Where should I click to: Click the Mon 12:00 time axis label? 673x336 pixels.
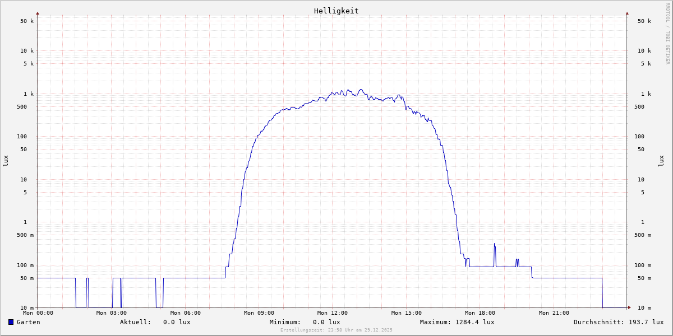coord(333,313)
